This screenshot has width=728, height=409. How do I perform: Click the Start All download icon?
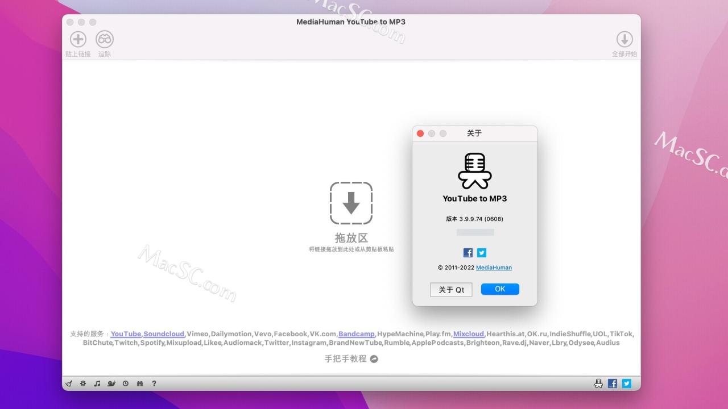coord(624,39)
